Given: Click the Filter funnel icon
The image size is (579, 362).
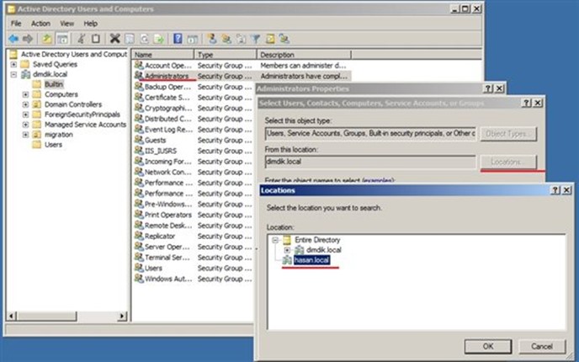Looking at the screenshot, I should [x=255, y=39].
